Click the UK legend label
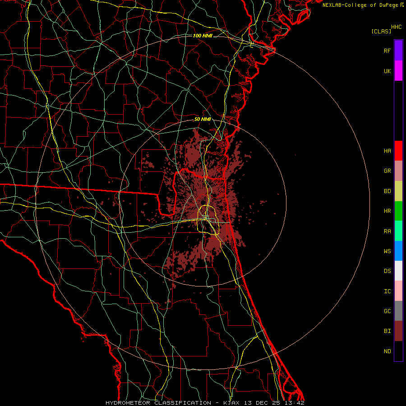Image resolution: width=406 pixels, height=406 pixels. [x=388, y=71]
